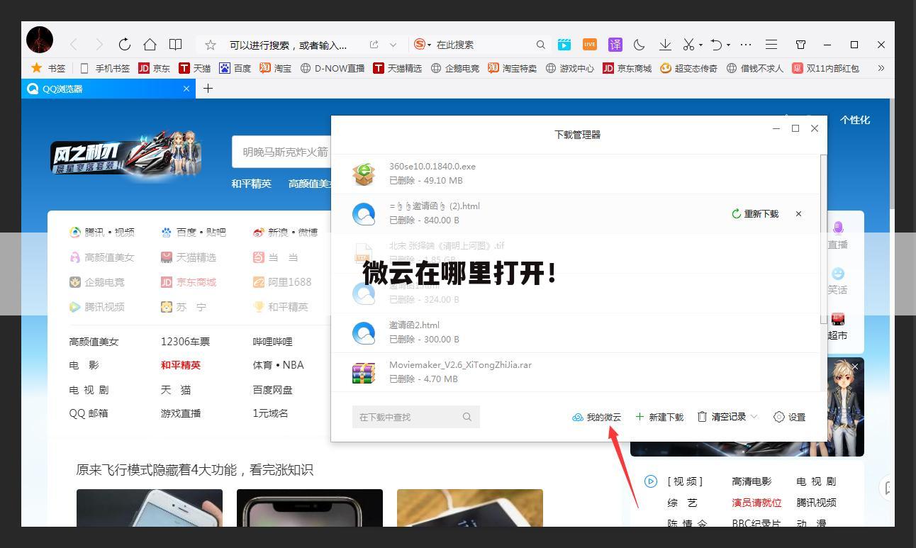This screenshot has height=548, width=916.
Task: Open the skin shirt icon
Action: [x=800, y=45]
